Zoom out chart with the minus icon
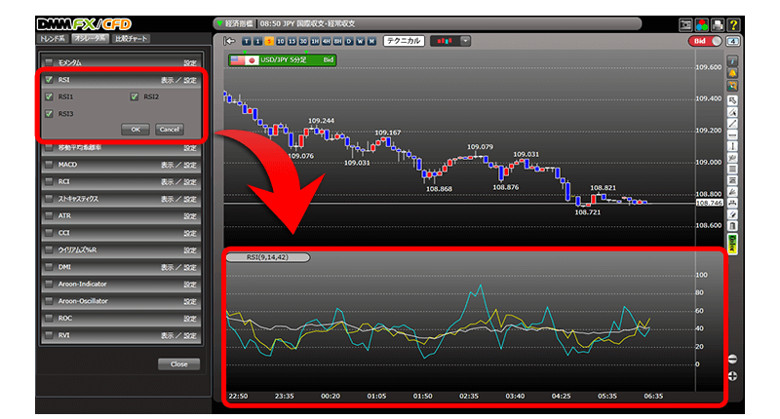This screenshot has height=419, width=780. (x=733, y=359)
